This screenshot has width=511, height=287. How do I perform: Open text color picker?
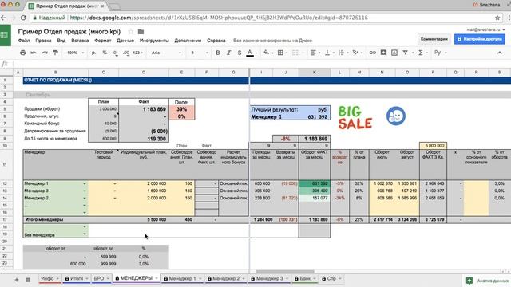pyautogui.click(x=250, y=53)
